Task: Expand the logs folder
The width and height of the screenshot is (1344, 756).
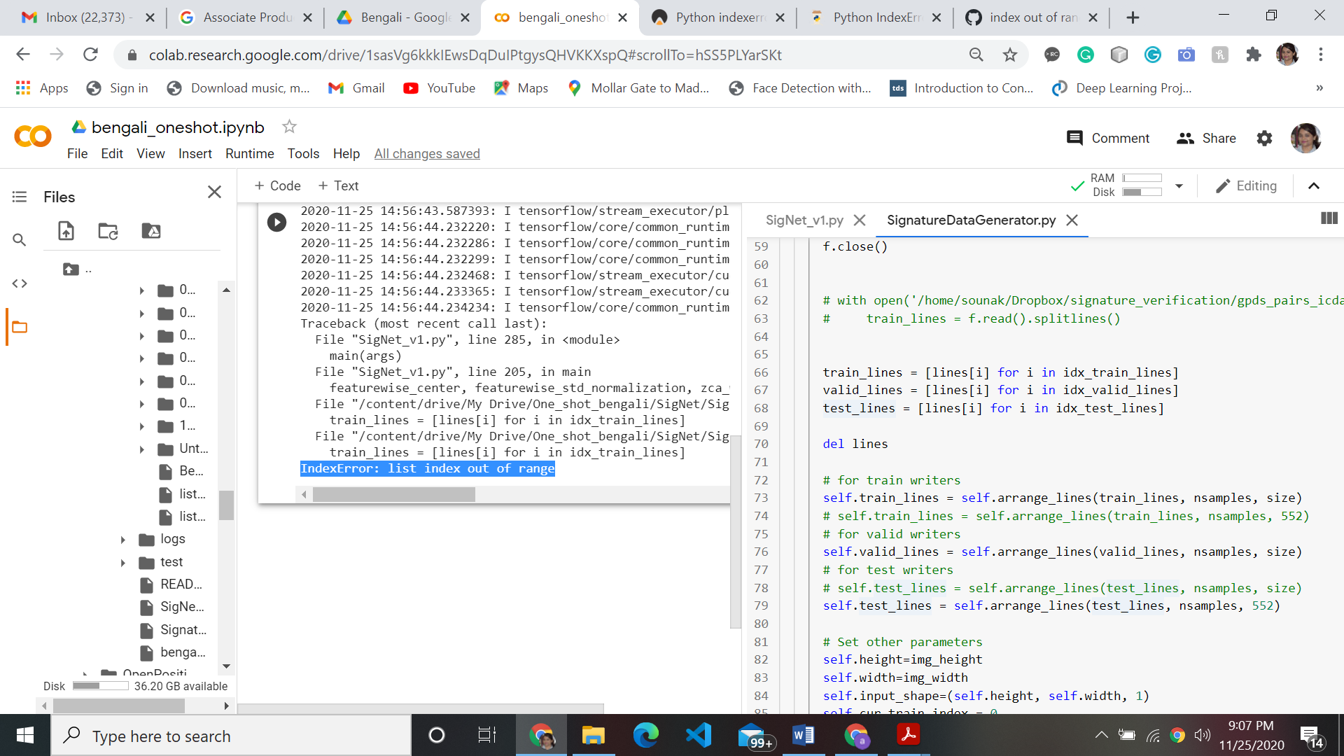Action: point(123,539)
